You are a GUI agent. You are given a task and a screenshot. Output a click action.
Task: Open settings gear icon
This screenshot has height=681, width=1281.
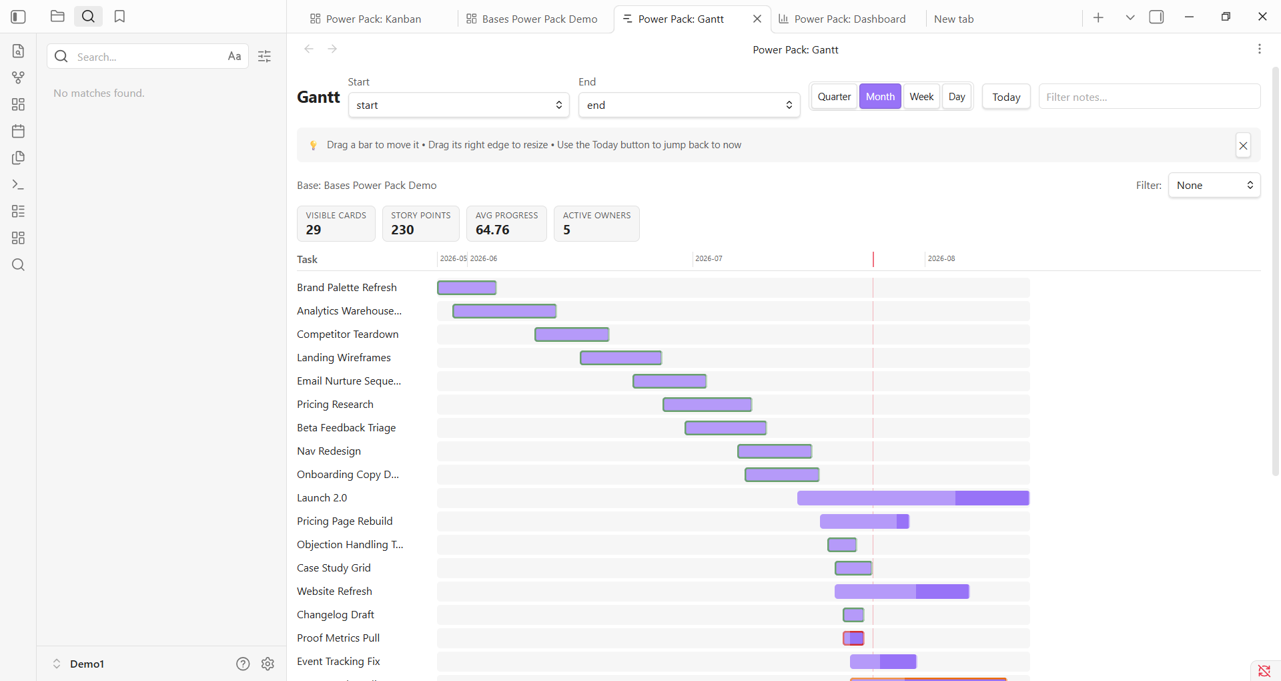[x=268, y=664]
